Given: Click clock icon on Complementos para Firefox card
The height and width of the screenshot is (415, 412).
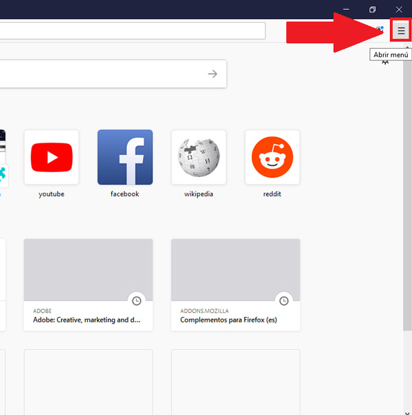Looking at the screenshot, I should coord(284,301).
